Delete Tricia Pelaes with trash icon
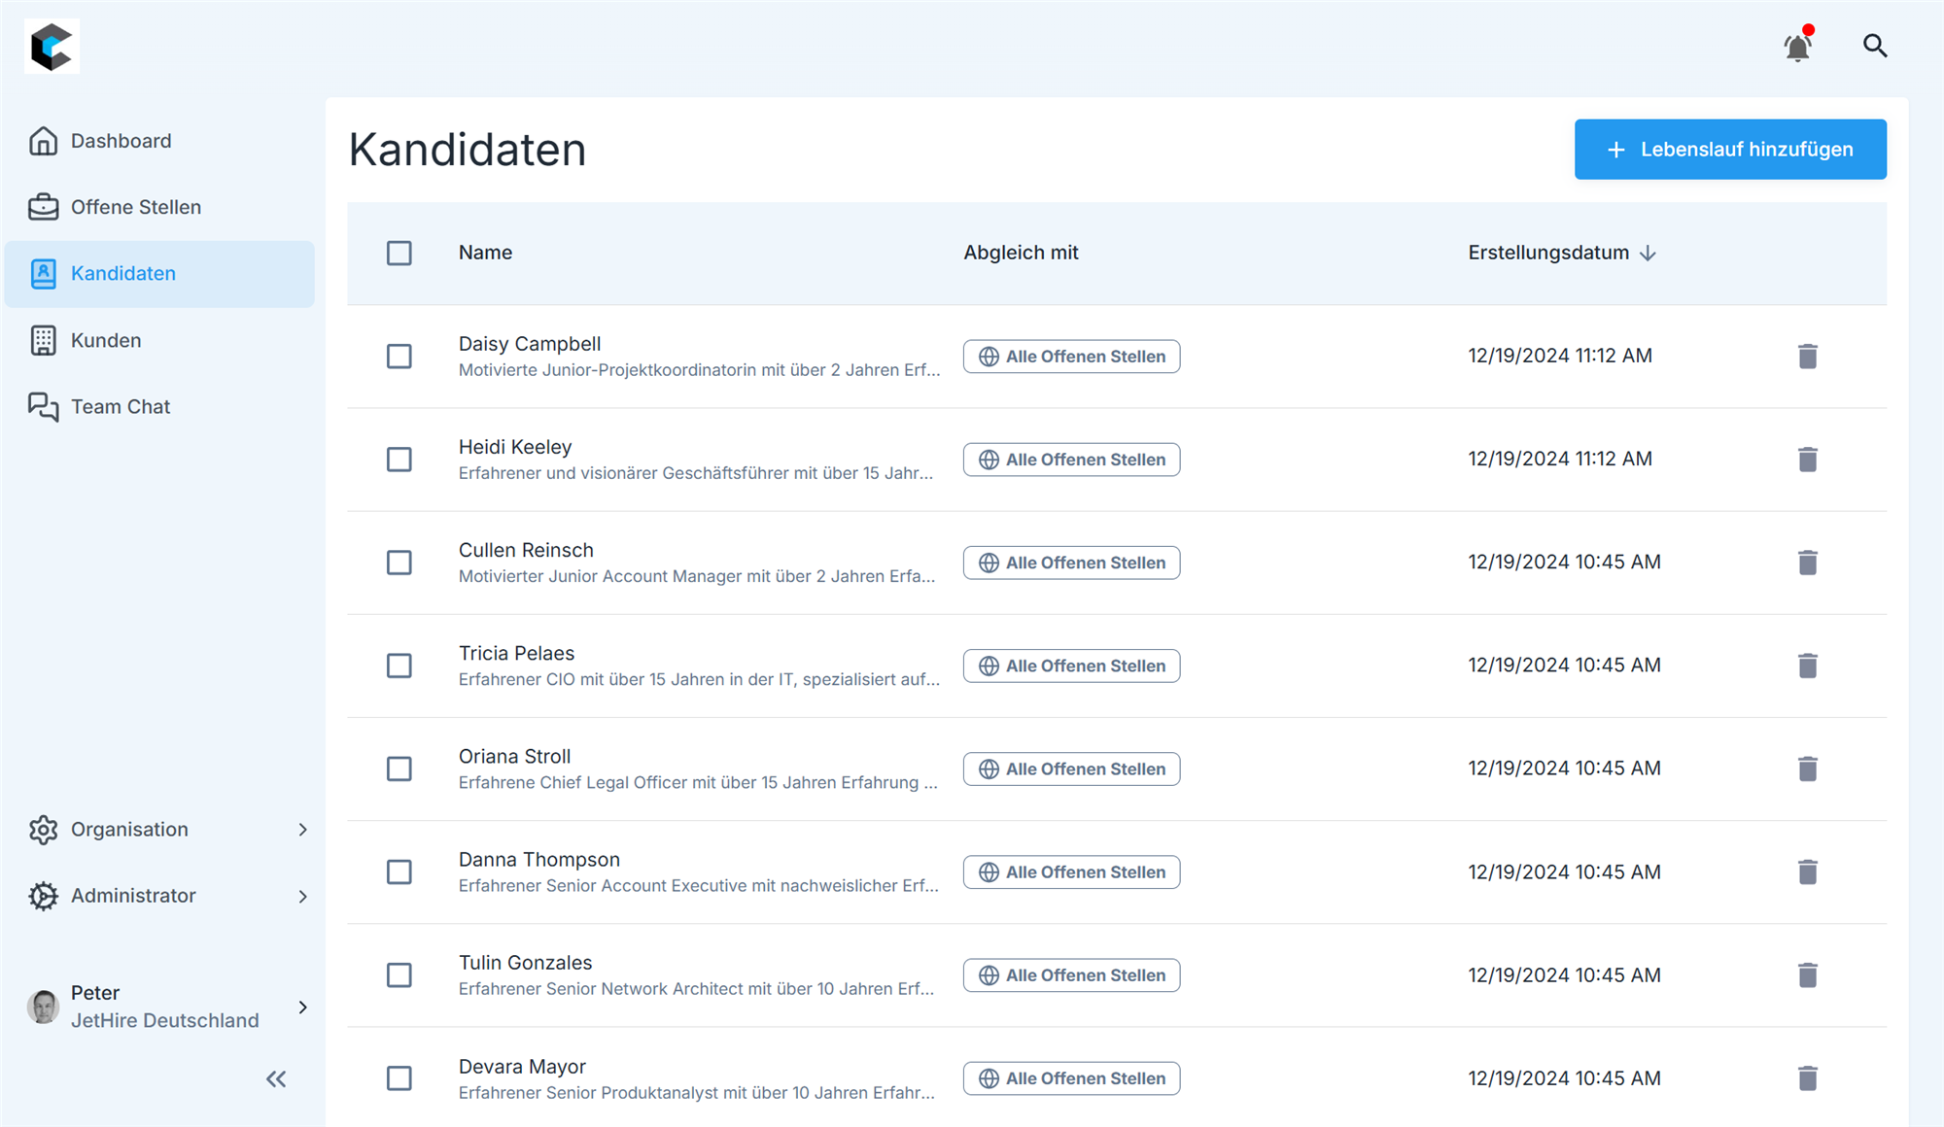The image size is (1944, 1127). (x=1807, y=666)
